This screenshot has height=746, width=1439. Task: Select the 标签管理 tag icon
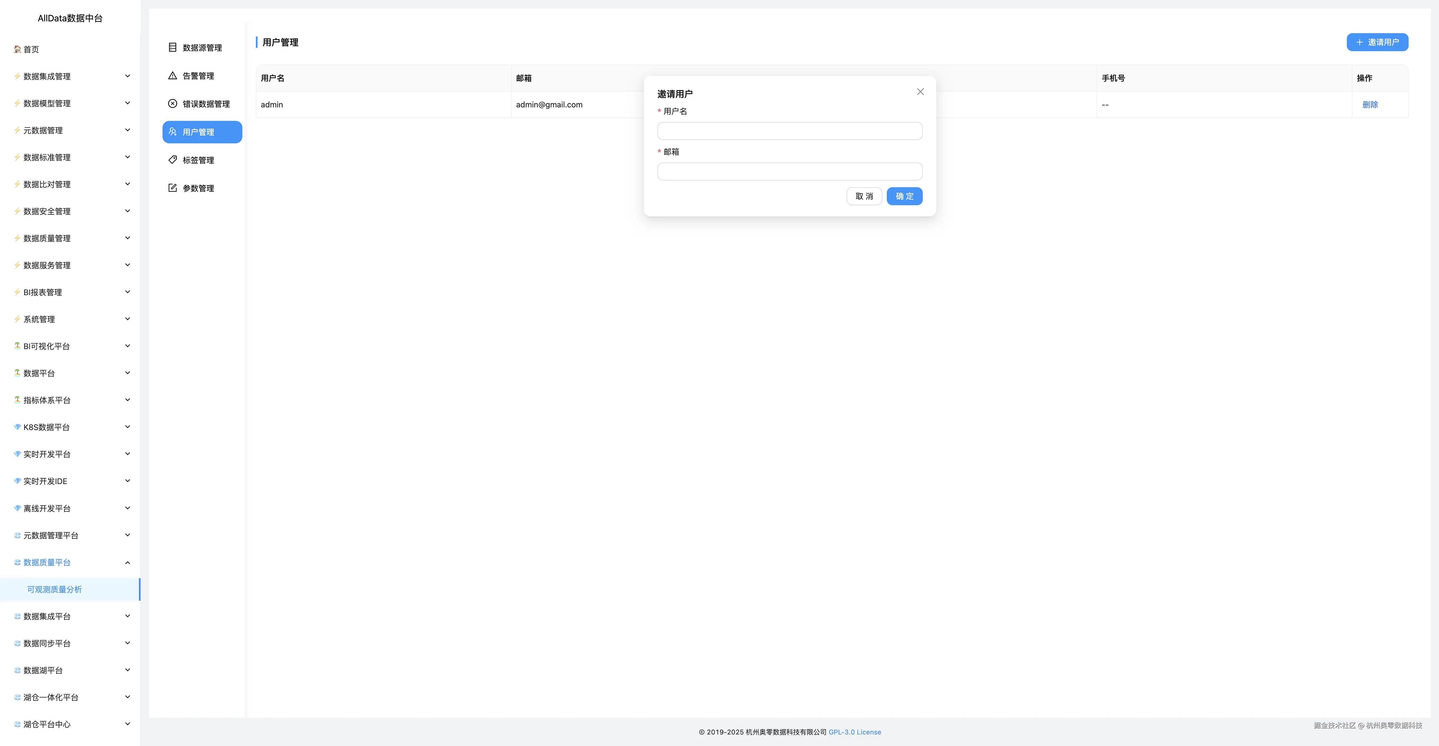(x=172, y=160)
